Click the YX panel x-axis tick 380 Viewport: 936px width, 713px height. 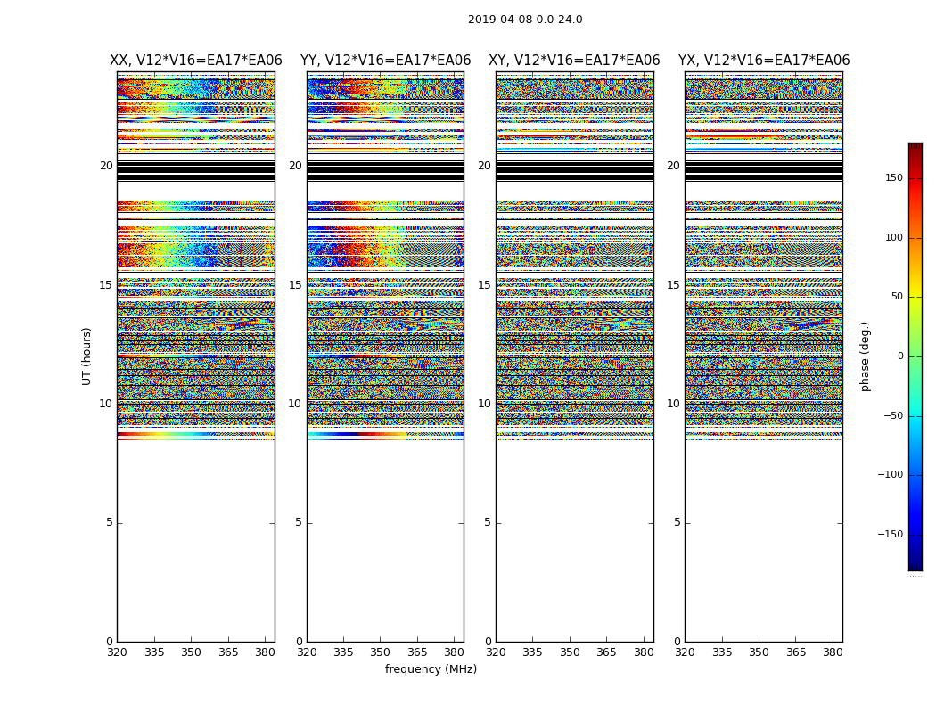(x=833, y=652)
